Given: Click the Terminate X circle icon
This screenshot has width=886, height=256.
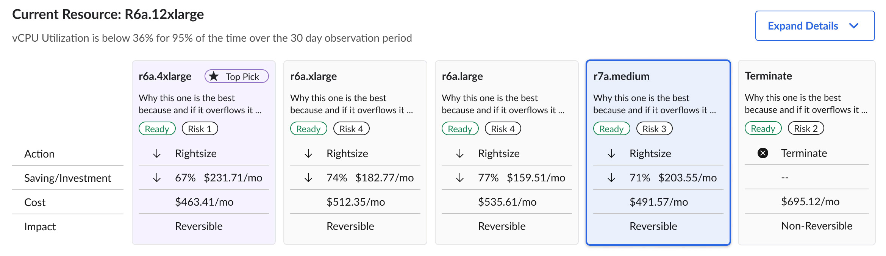Looking at the screenshot, I should pos(763,153).
